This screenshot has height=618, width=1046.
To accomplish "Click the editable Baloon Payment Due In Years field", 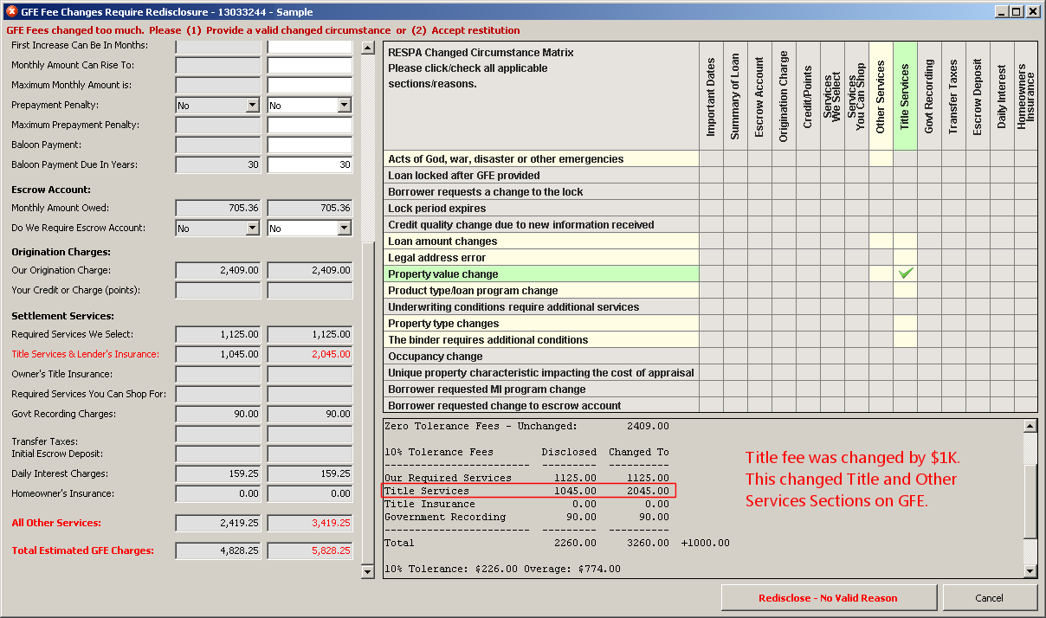I will pyautogui.click(x=309, y=165).
